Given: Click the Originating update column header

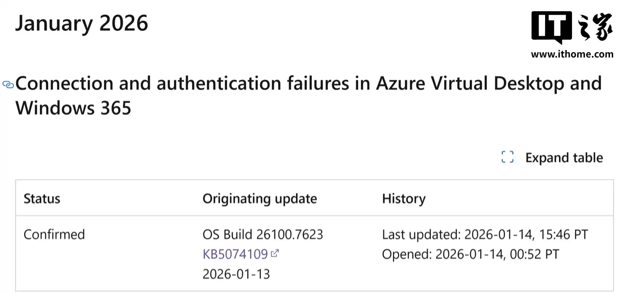Looking at the screenshot, I should point(260,199).
